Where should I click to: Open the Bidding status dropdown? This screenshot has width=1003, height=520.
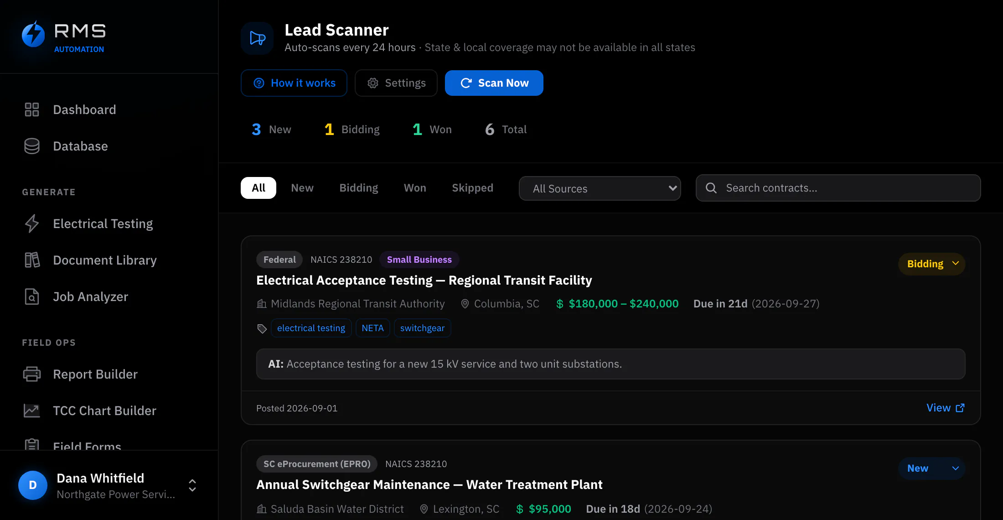click(x=932, y=264)
